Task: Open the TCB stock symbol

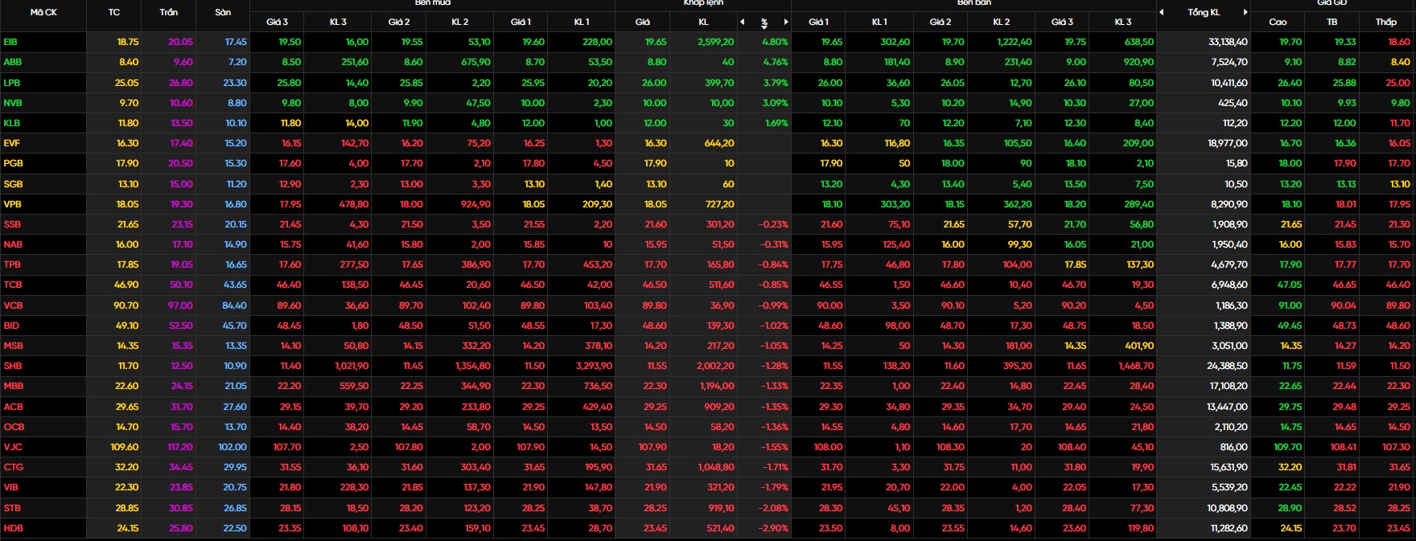Action: [12, 285]
